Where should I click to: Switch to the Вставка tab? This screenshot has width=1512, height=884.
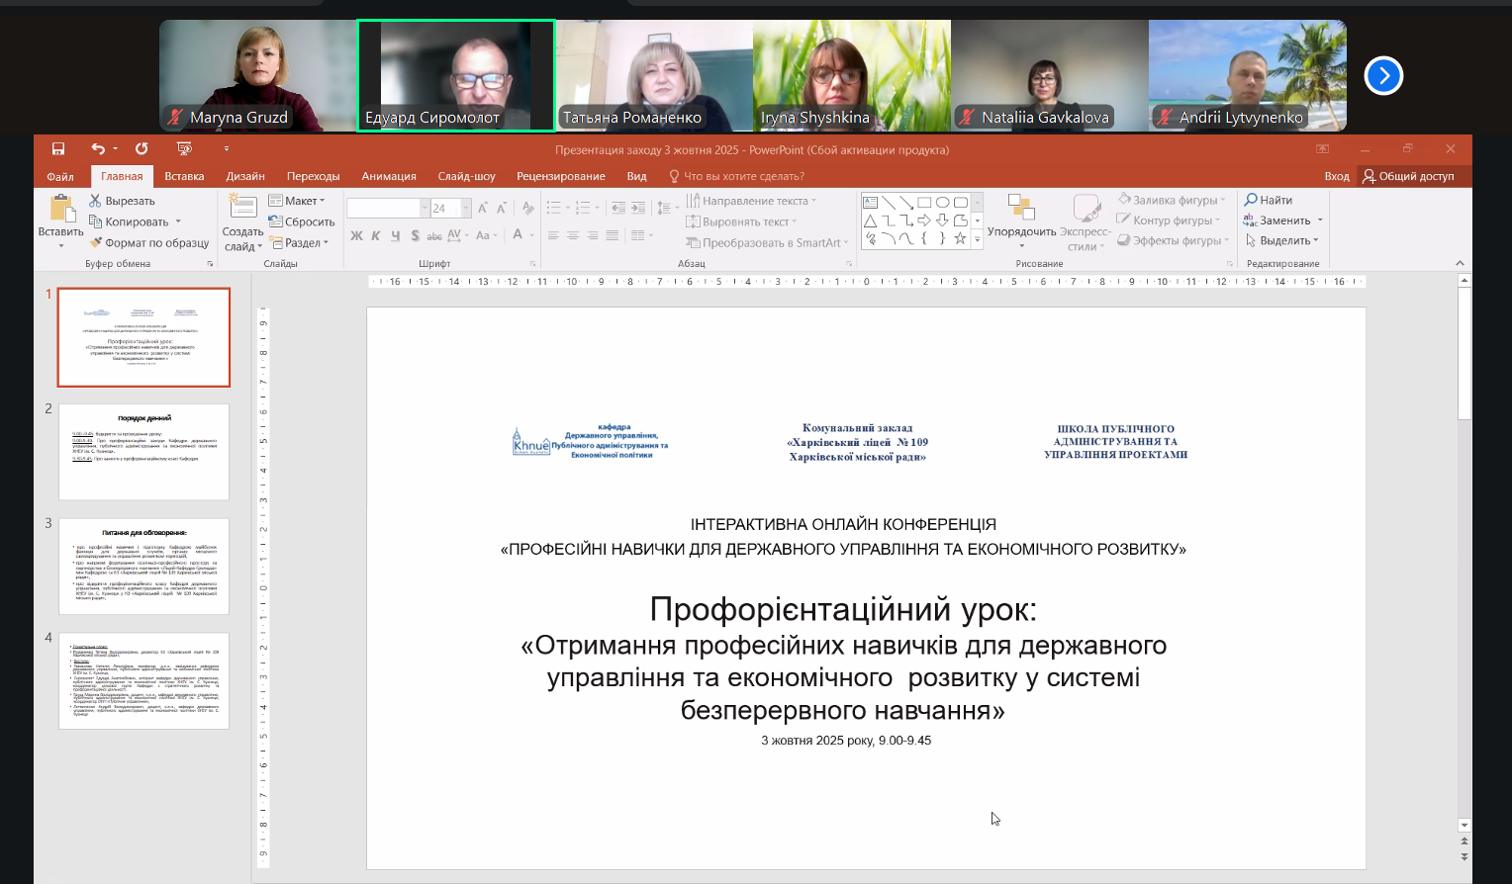pyautogui.click(x=184, y=176)
